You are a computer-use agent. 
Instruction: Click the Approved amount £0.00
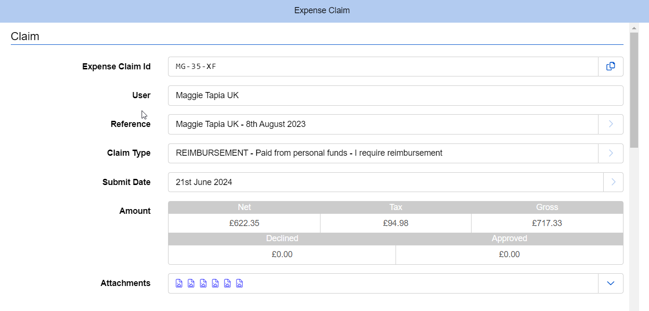[x=509, y=254]
